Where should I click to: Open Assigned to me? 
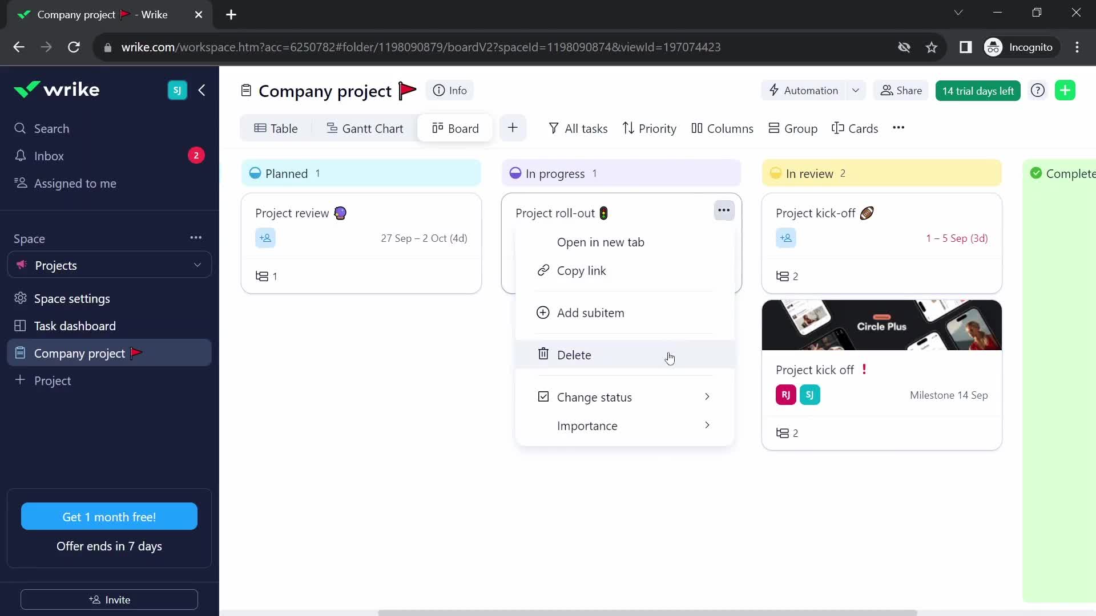(x=109, y=183)
